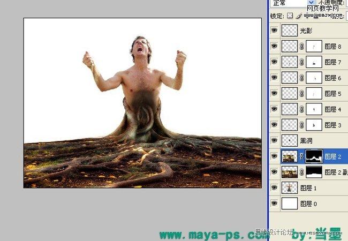Click the chain link on 图层 2
348x241 pixels.
[301, 156]
